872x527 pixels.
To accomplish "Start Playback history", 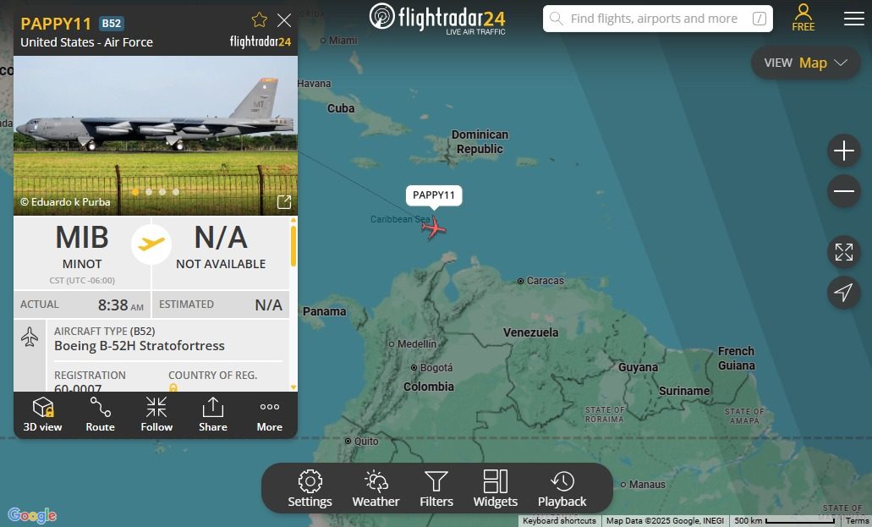I will 562,489.
